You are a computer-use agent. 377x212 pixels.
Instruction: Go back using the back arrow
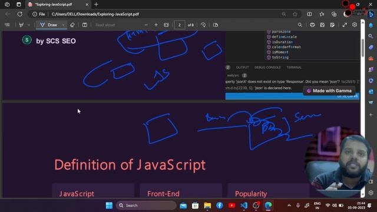tap(8, 14)
